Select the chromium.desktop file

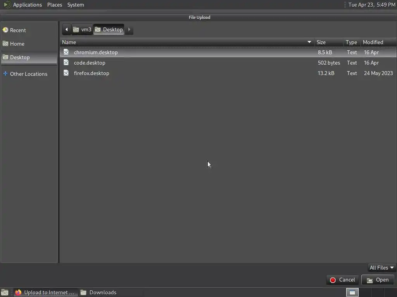(x=228, y=52)
